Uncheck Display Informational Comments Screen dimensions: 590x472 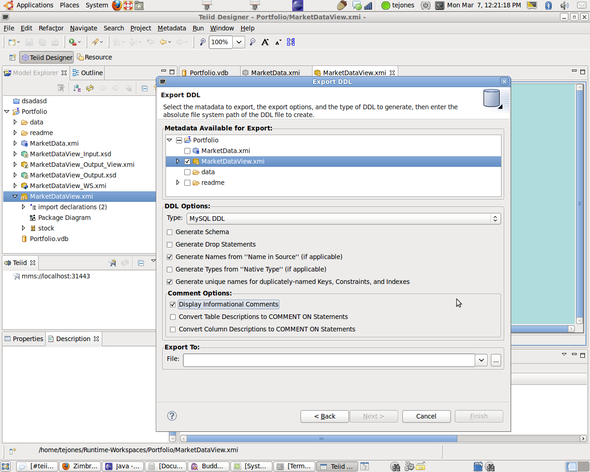[173, 305]
